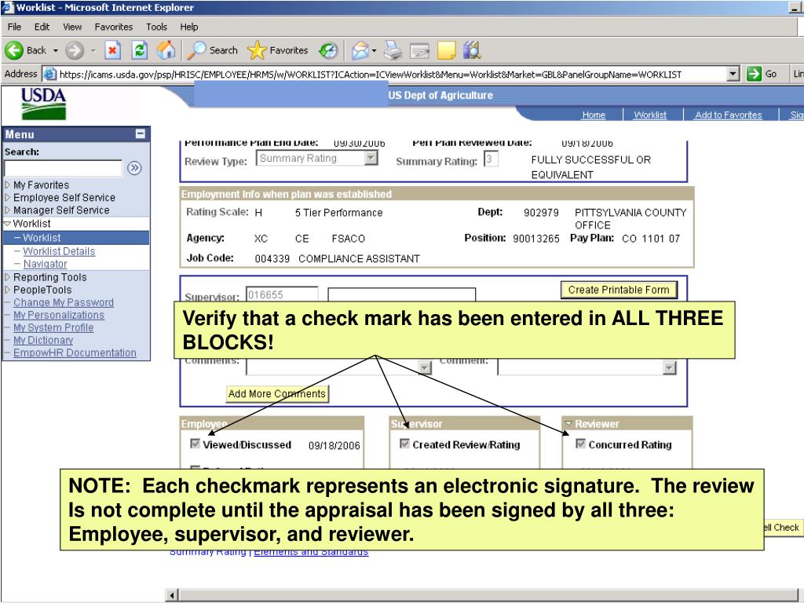The width and height of the screenshot is (804, 603).
Task: Open Favorites star icon in toolbar
Action: tap(257, 50)
